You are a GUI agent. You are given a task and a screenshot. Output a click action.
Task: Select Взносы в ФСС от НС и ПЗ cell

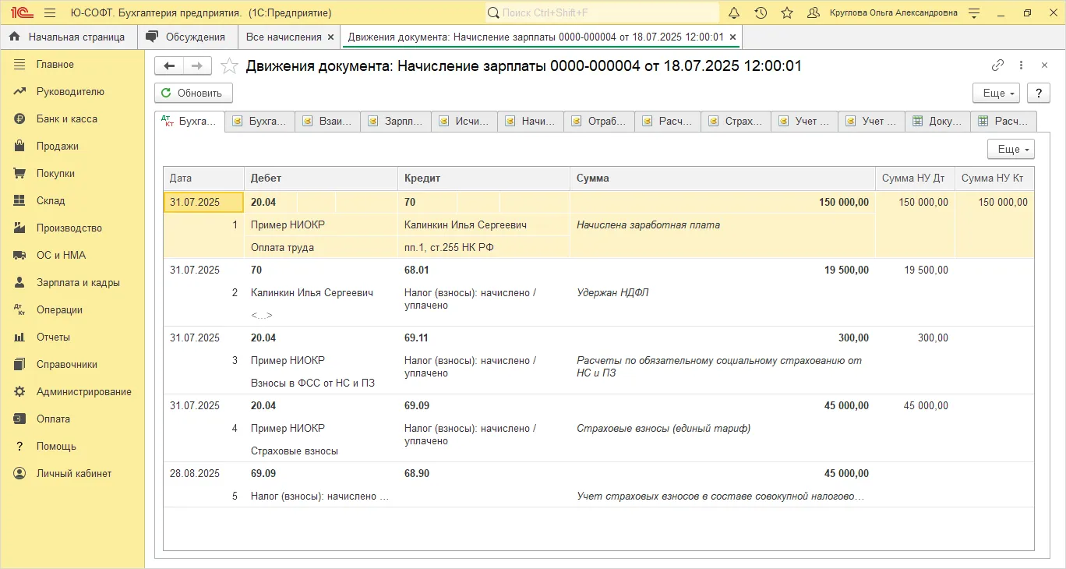(321, 383)
